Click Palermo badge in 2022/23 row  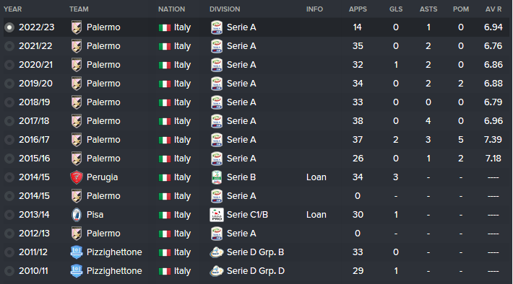77,27
